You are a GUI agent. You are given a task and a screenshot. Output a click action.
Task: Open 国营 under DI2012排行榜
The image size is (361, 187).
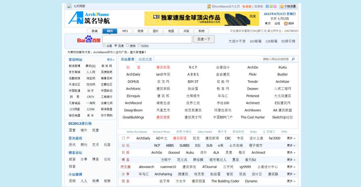pos(72,130)
